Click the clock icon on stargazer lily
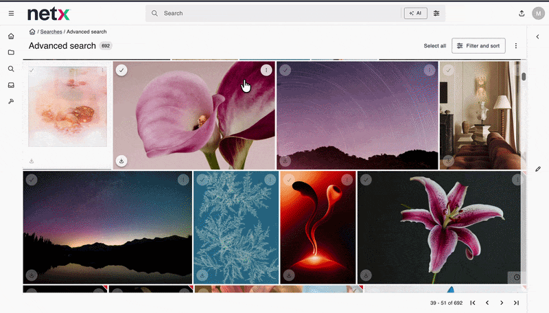This screenshot has width=549, height=313. (517, 277)
